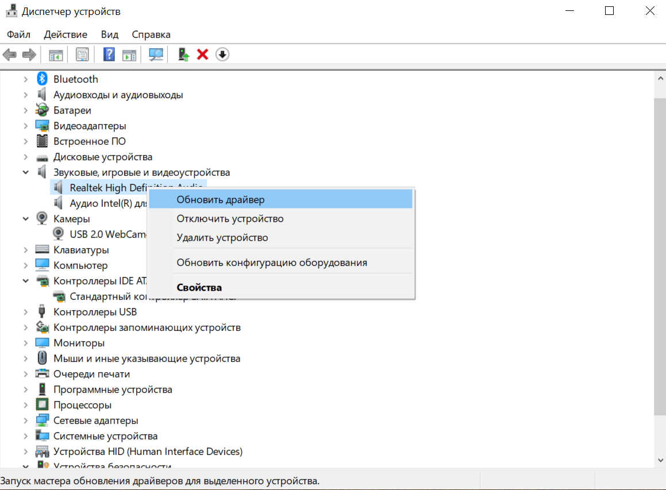Click the update driver toolbar icon

coord(183,55)
